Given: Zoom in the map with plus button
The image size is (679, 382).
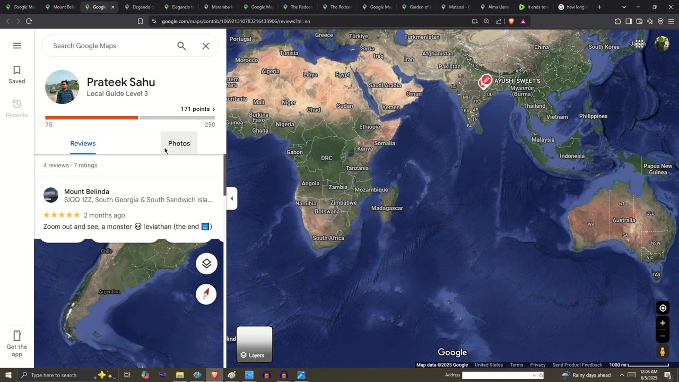Looking at the screenshot, I should tap(663, 323).
